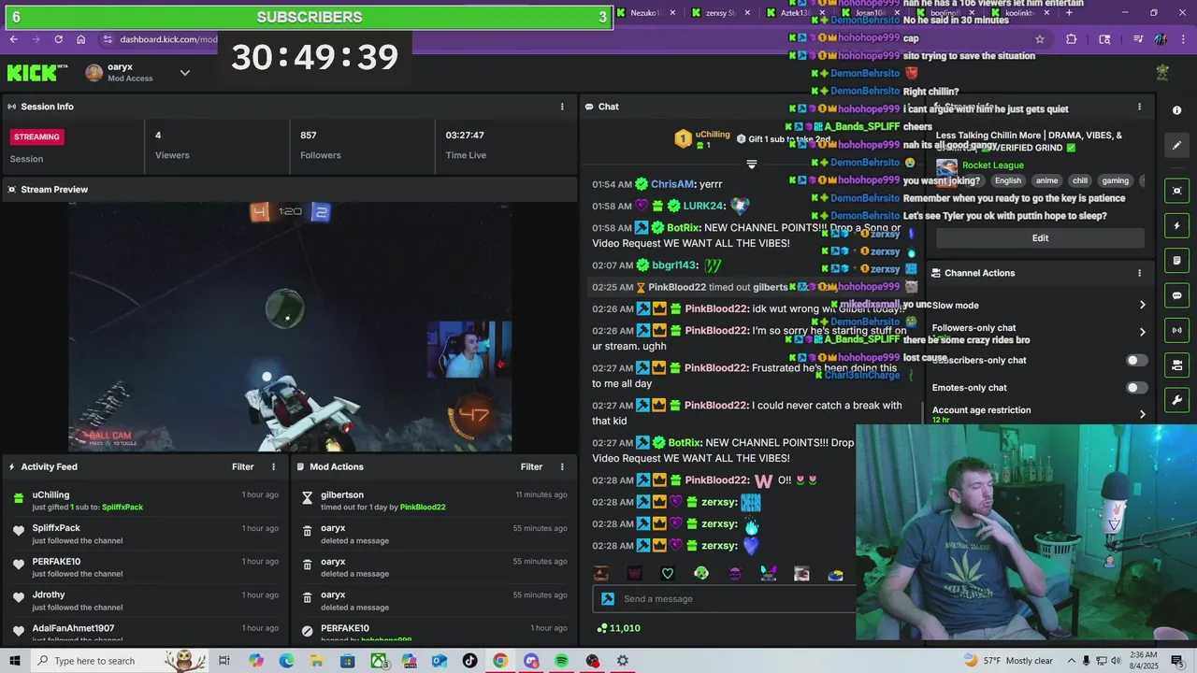Screen dimensions: 1197x673
Task: Click the Stream Preview video thumbnail
Action: (290, 326)
